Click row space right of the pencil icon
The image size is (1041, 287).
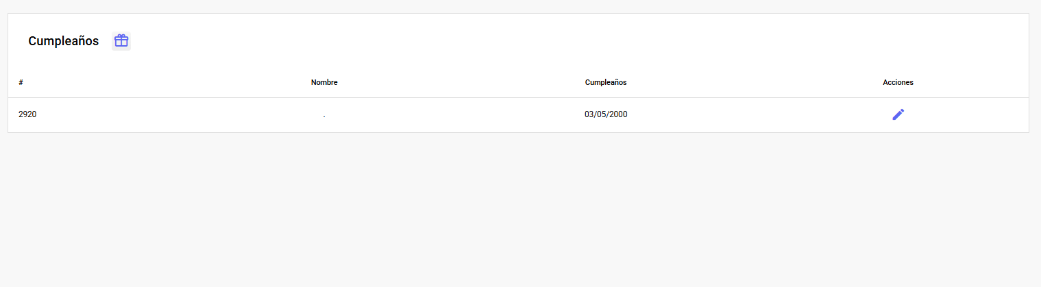[966, 114]
